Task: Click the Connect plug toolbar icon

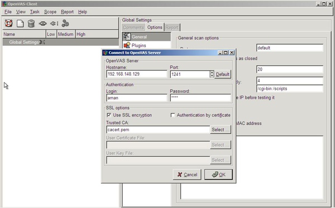Action: 43,23
